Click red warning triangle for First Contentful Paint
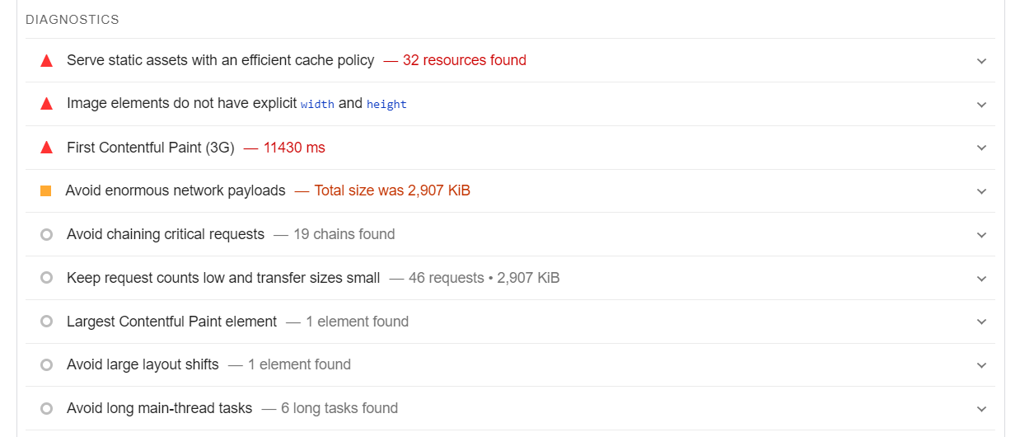1020x437 pixels. click(x=47, y=148)
